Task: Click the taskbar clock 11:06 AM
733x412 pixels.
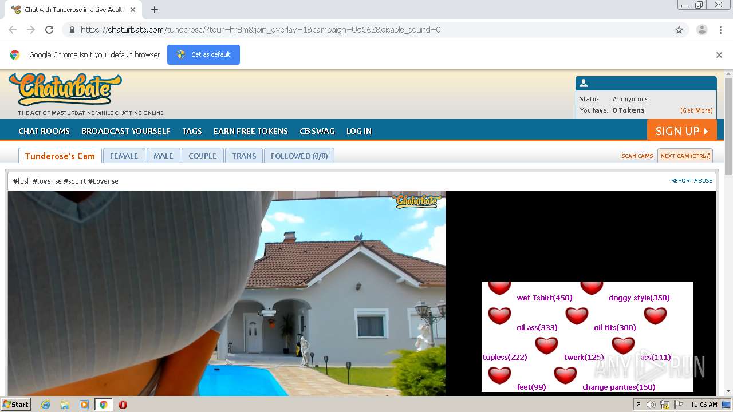Action: [x=704, y=405]
